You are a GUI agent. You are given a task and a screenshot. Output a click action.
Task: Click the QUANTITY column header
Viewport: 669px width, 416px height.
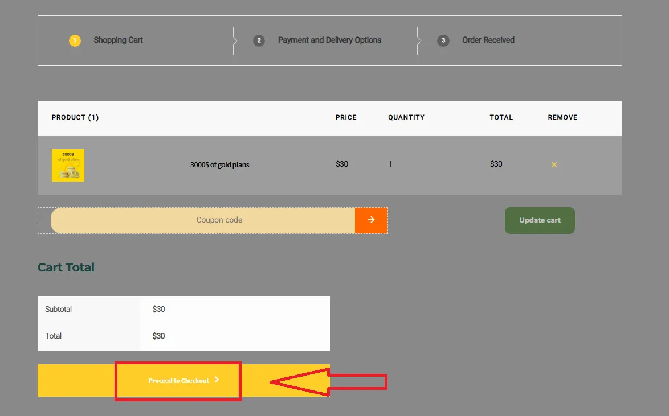coord(406,117)
